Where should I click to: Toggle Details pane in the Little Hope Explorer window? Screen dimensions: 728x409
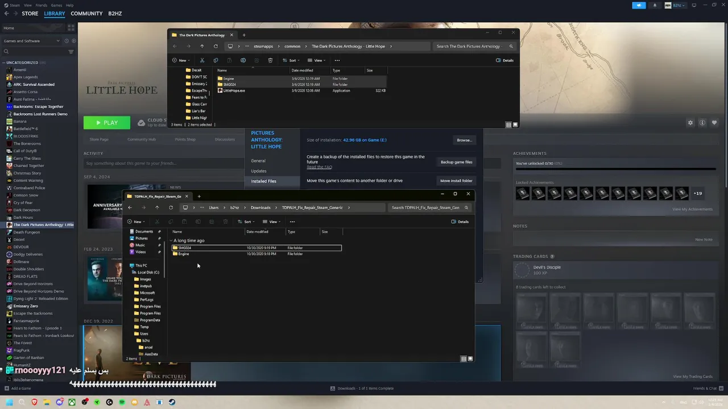(x=505, y=60)
